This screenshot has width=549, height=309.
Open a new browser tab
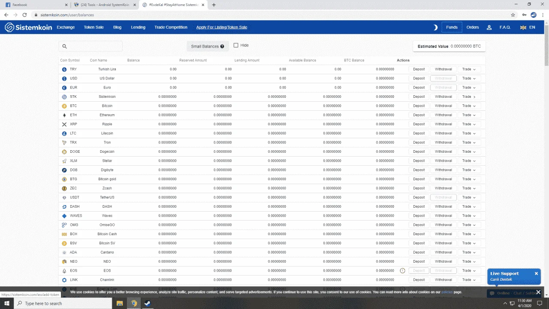pos(214,5)
